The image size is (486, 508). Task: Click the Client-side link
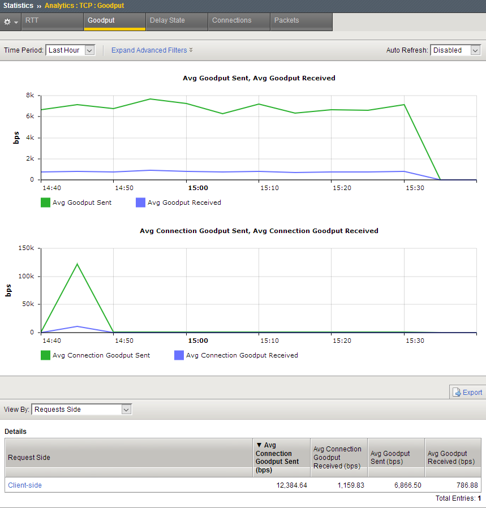25,485
